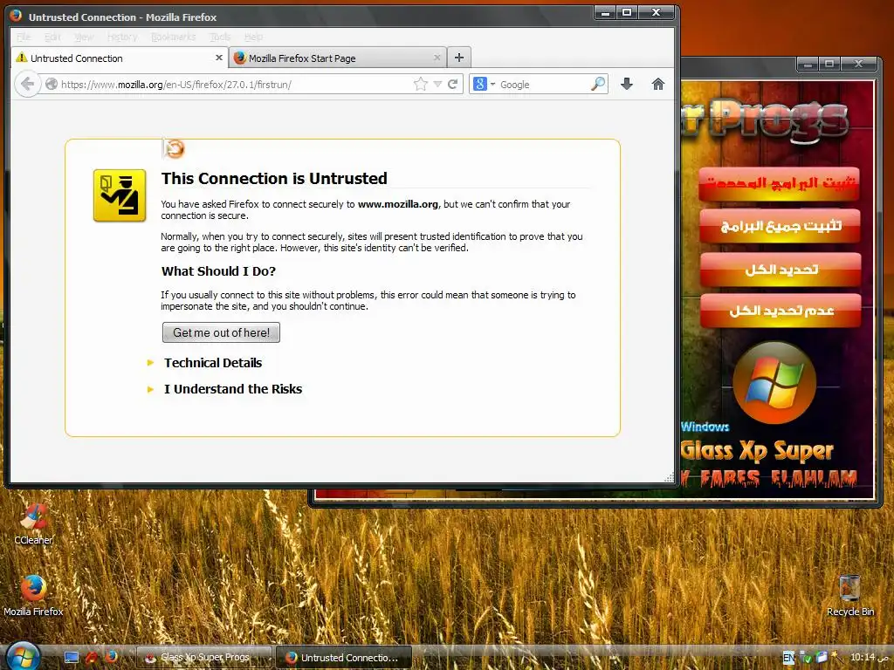The height and width of the screenshot is (670, 894).
Task: Click تثبيت جميع البرامج in Progs window
Action: [x=780, y=226]
